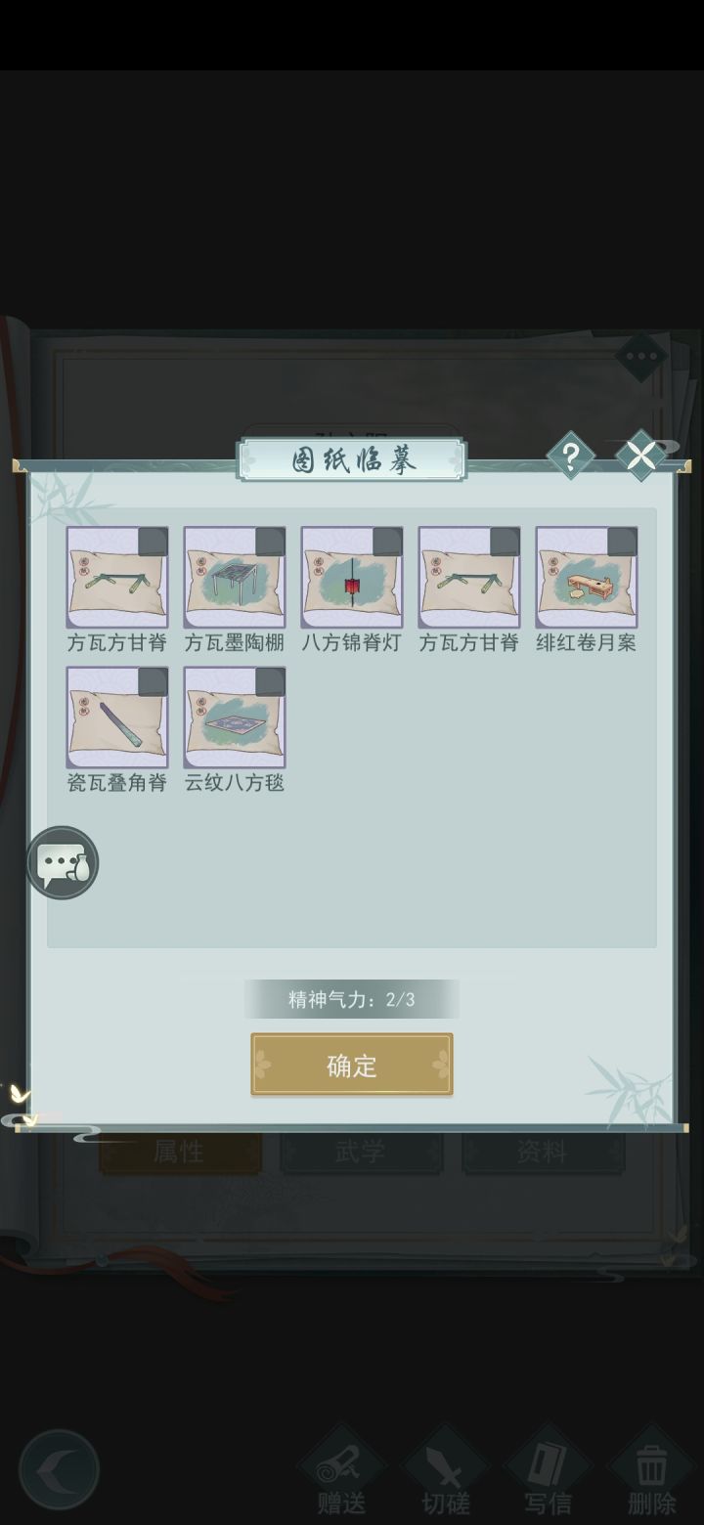The height and width of the screenshot is (1525, 704).
Task: Tick checkbox on 八方锦脊灯 blueprint
Action: (387, 542)
